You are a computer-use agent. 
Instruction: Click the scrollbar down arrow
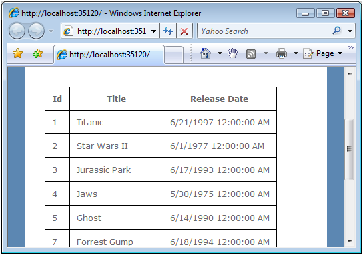click(350, 242)
